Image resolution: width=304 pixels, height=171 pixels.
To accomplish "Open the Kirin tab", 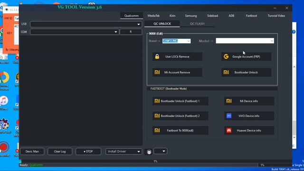I will click(172, 16).
